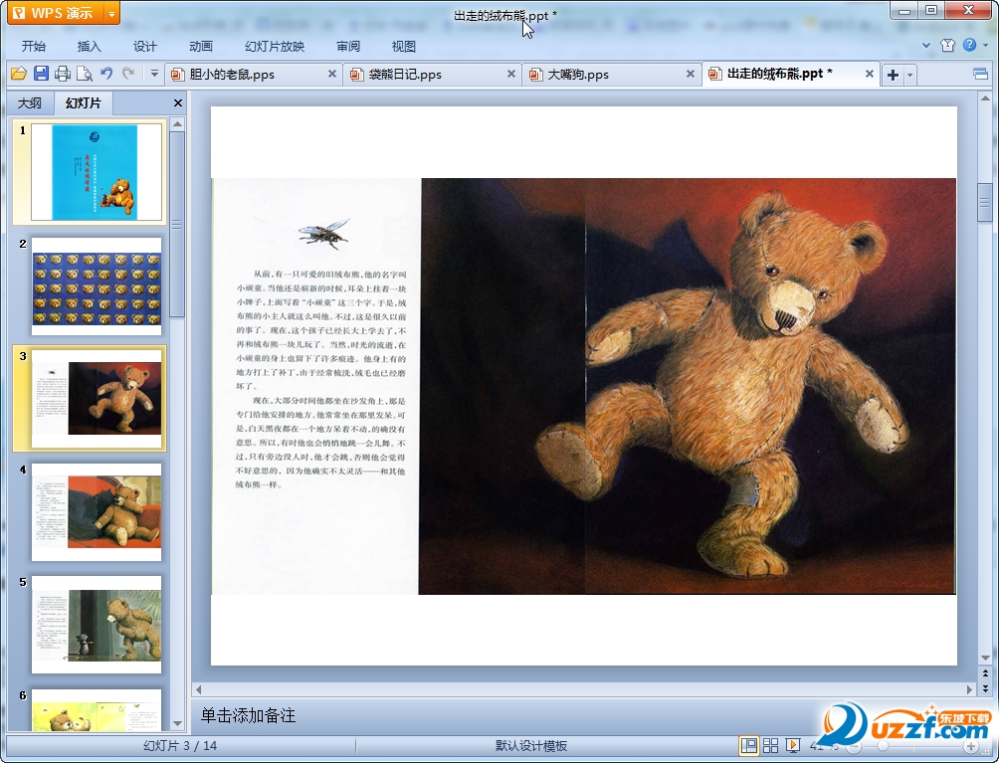Viewport: 999px width, 763px height.
Task: Click thumbnail pane scroll down arrow
Action: pos(178,723)
